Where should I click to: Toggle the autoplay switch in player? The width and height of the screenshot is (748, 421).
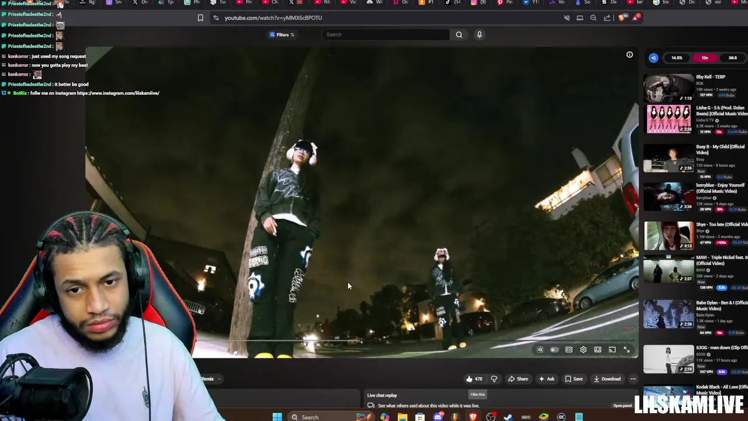point(554,350)
